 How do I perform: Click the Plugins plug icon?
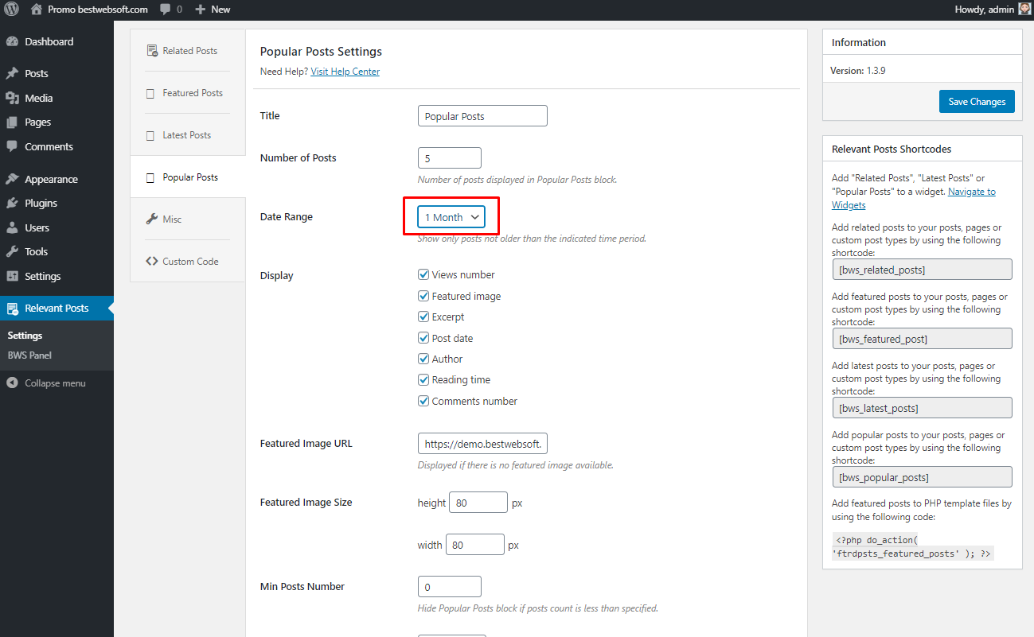point(12,203)
